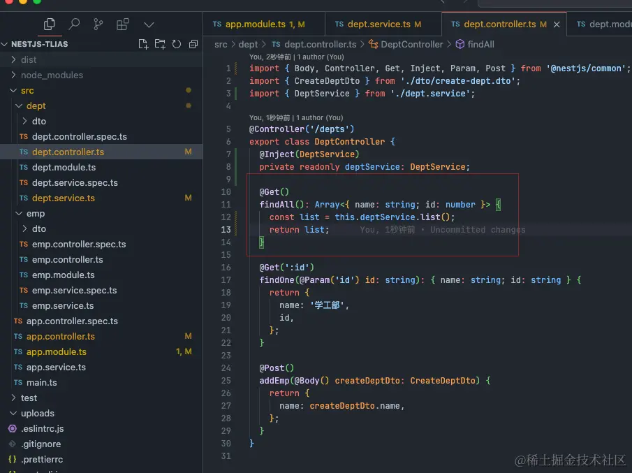Viewport: 632px width, 473px height.
Task: Switch to the app.module.ts editor tab
Action: (x=263, y=24)
